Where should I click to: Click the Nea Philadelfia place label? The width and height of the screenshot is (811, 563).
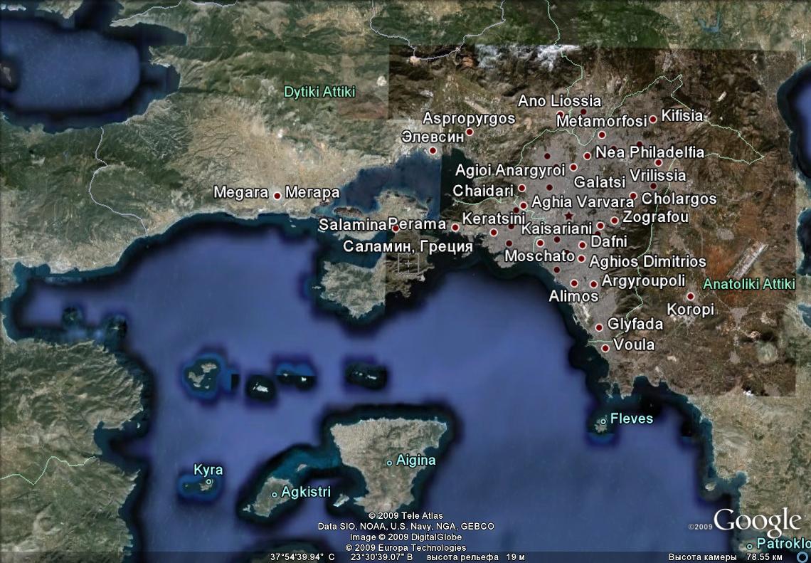pos(650,152)
